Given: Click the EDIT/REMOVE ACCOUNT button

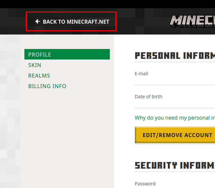Looking at the screenshot, I should point(175,135).
